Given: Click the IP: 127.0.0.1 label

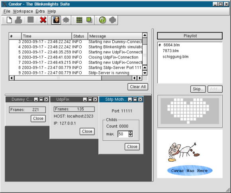Looking at the screenshot, I should [x=65, y=123].
